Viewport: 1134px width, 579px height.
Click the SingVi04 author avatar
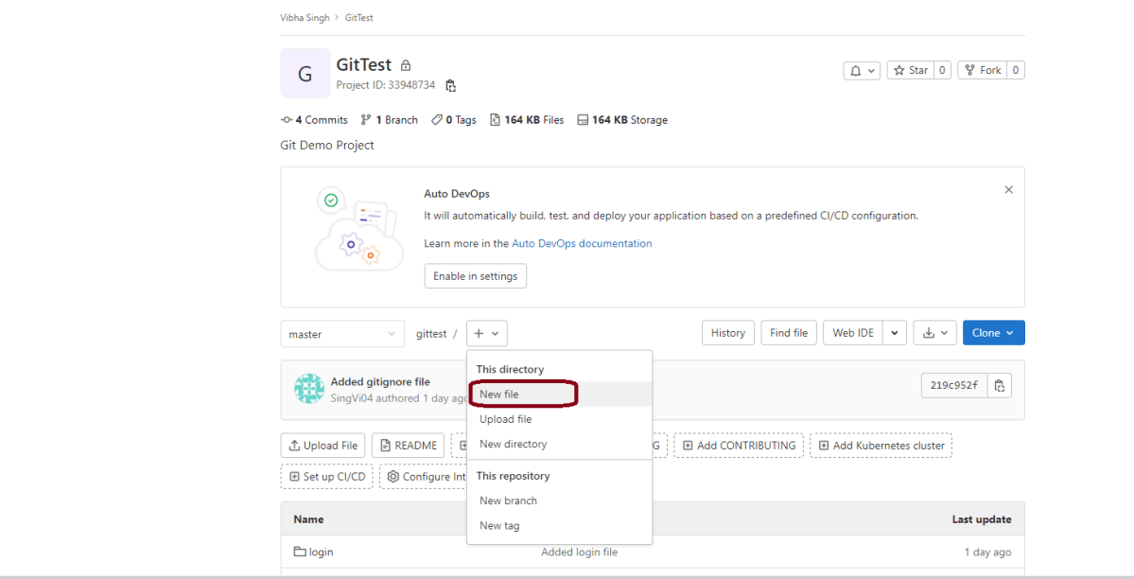click(309, 389)
